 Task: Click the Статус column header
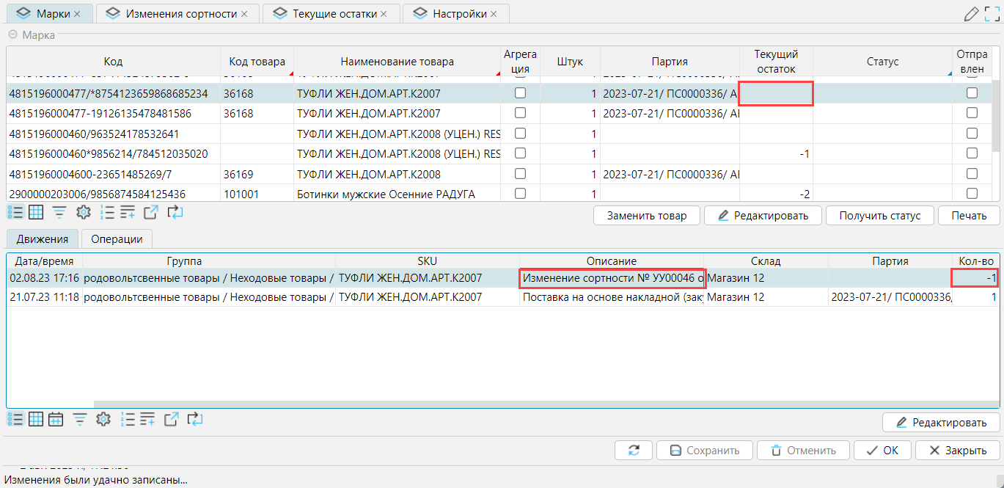point(882,62)
